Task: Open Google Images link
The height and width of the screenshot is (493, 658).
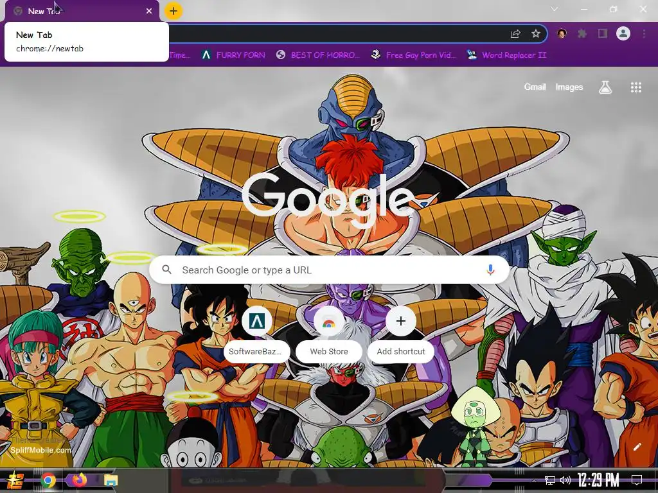Action: (x=569, y=87)
